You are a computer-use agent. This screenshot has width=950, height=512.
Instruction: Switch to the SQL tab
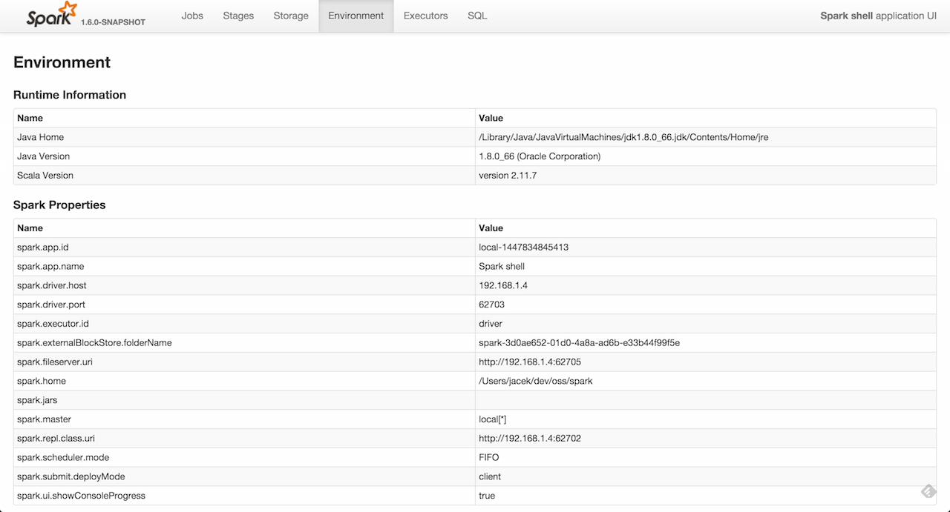click(477, 16)
